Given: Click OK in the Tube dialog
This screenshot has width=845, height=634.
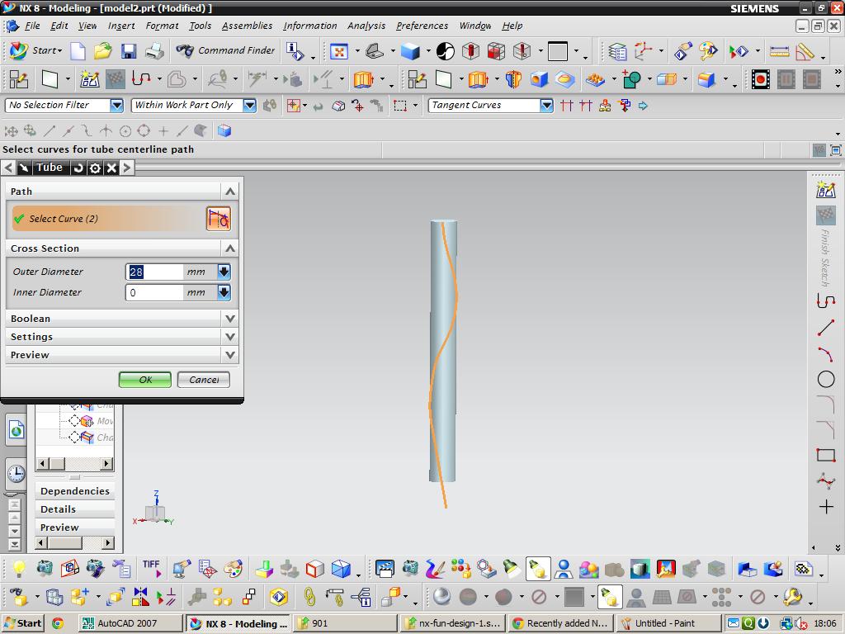Looking at the screenshot, I should pos(145,380).
